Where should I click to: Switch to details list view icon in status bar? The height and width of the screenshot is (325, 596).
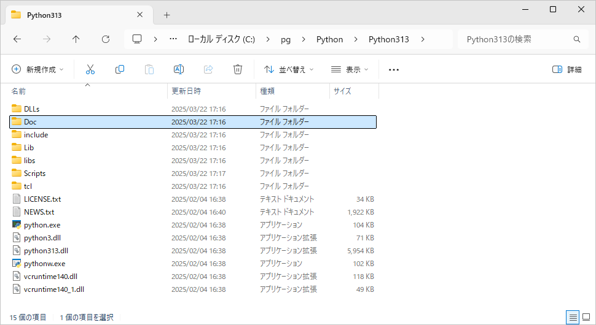click(573, 317)
